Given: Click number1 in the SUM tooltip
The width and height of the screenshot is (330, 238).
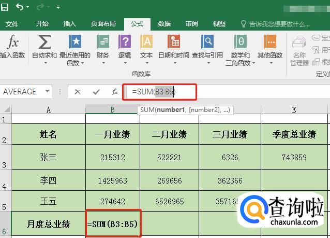Looking at the screenshot, I should pyautogui.click(x=171, y=110).
